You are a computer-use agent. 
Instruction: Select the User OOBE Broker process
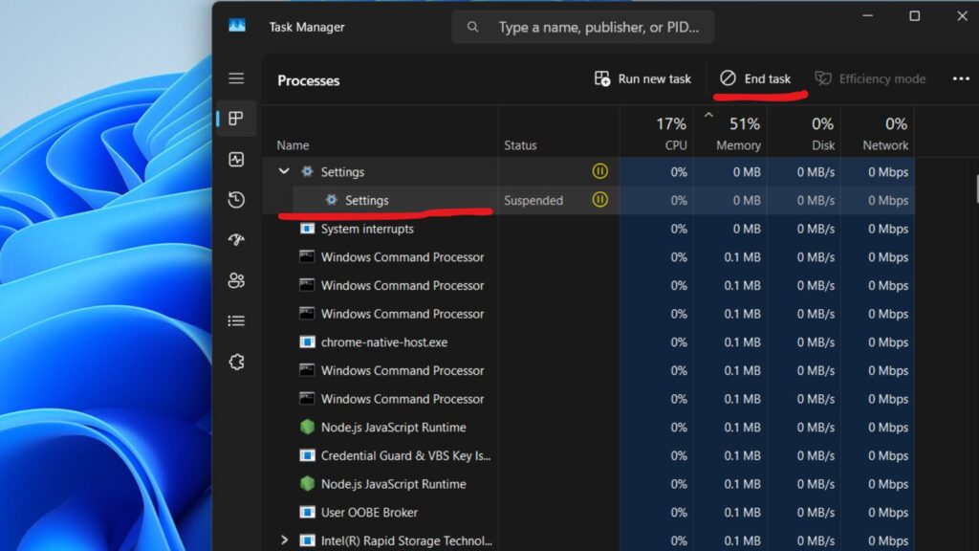tap(588, 513)
